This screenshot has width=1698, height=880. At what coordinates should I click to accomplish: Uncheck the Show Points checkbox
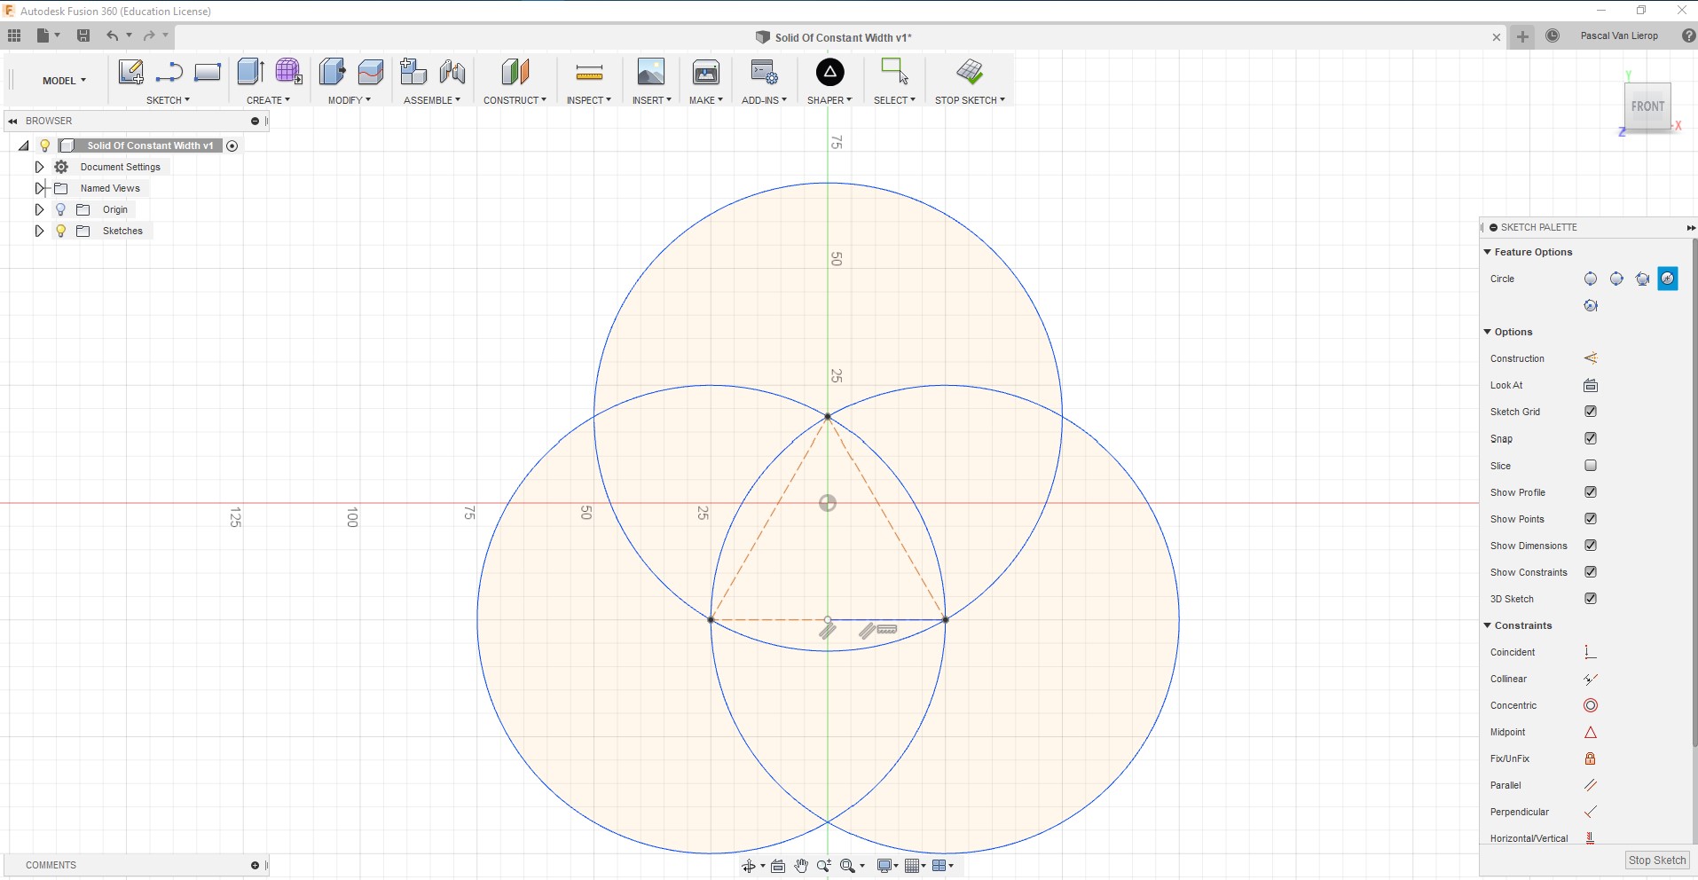[1591, 518]
